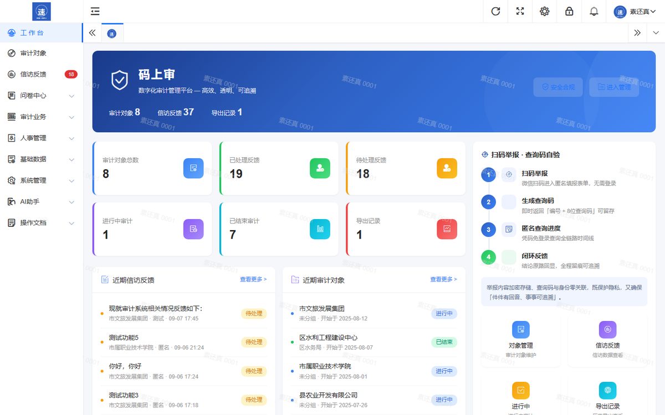Image resolution: width=665 pixels, height=415 pixels.
Task: Expand the 操作文档 menu
Action: (42, 223)
